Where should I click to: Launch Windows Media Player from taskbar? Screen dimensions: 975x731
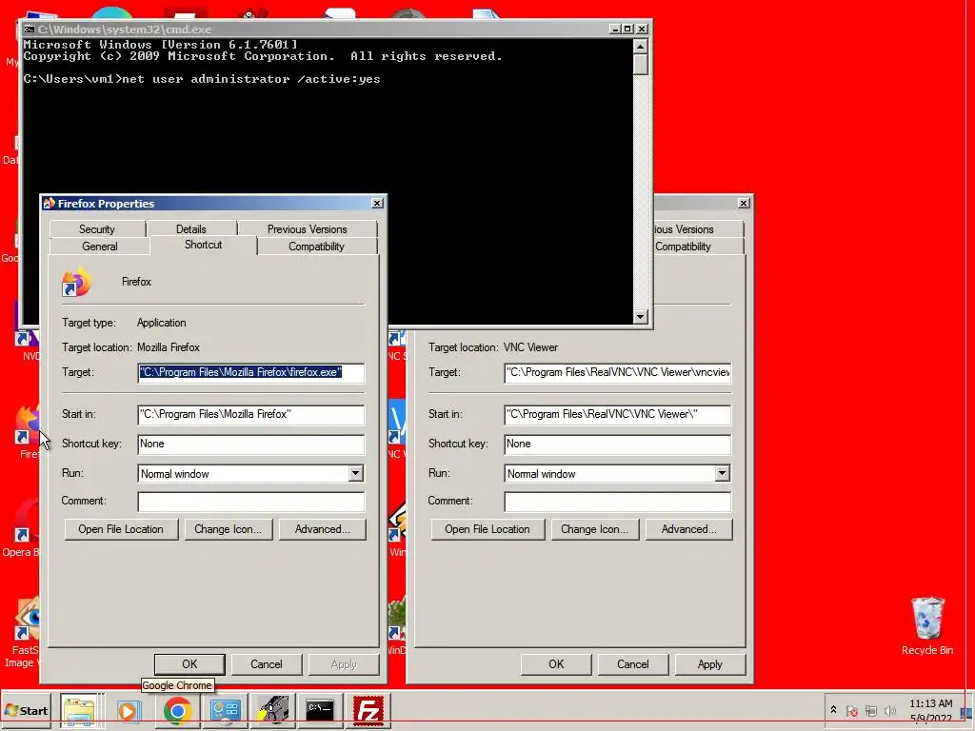(129, 710)
